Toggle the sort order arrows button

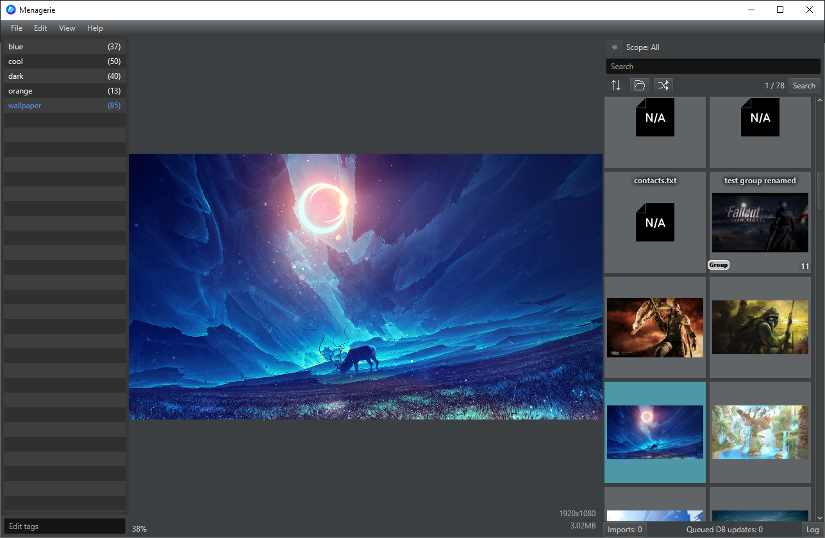(x=616, y=85)
